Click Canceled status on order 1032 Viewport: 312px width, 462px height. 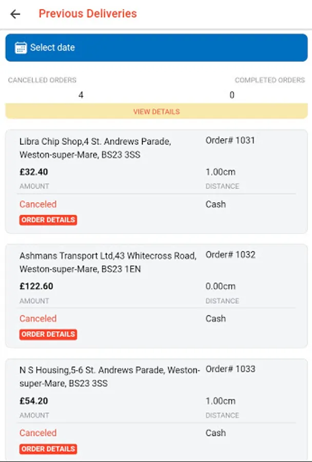click(x=38, y=319)
